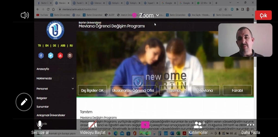This screenshot has height=137, width=278.
Task: Switch the site language to TR
Action: point(39,46)
